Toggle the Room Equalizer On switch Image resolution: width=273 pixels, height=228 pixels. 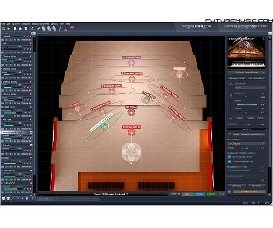[229, 192]
